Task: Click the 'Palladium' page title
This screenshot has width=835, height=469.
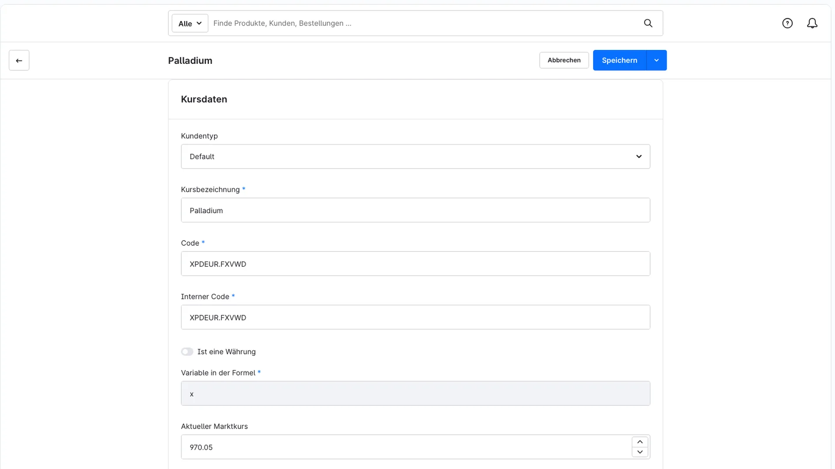Action: point(190,61)
